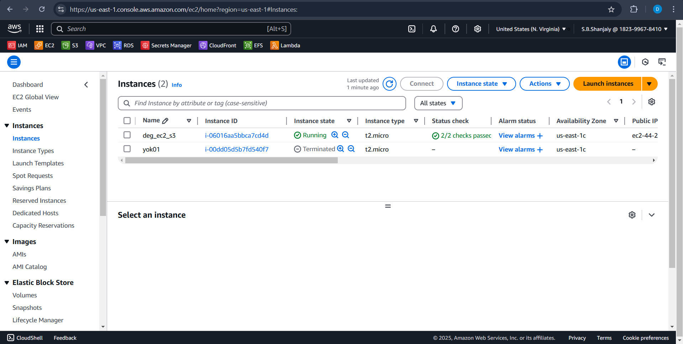
Task: Collapse the Elastic Block Store section
Action: [x=7, y=282]
